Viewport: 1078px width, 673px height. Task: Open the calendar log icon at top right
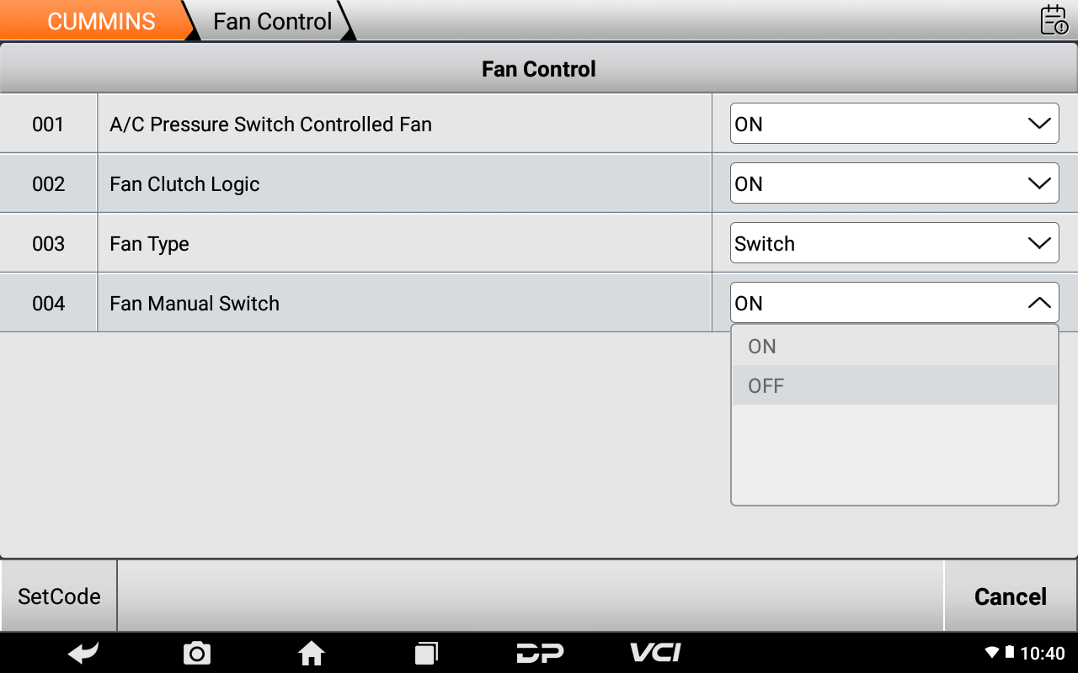click(1054, 20)
